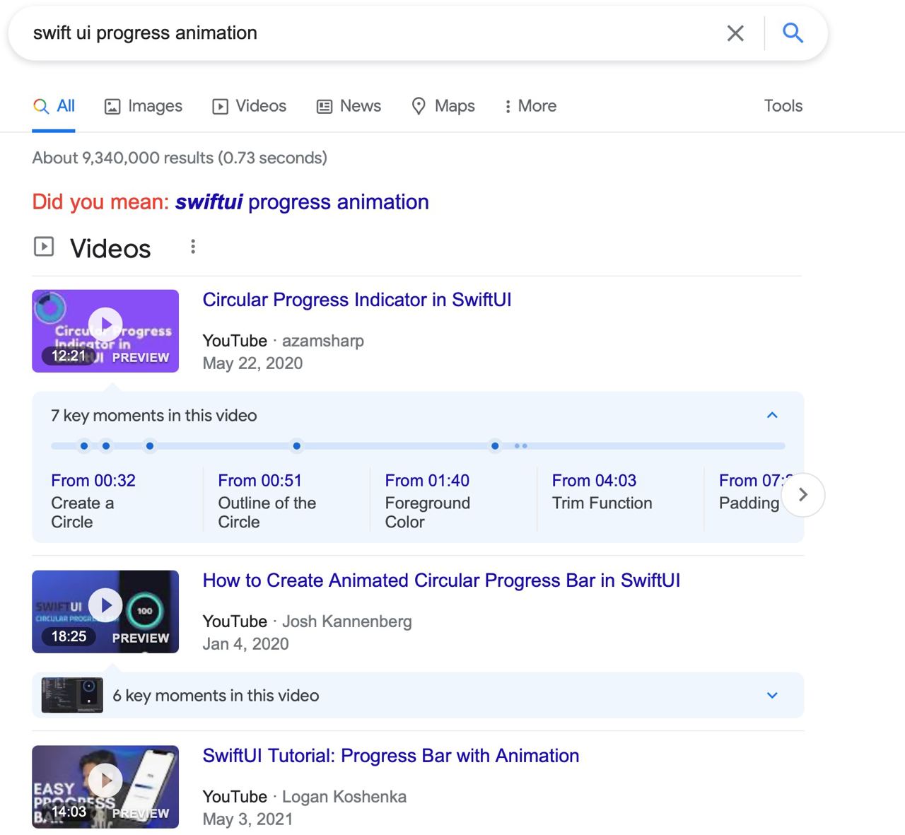Viewport: 905px width, 835px height.
Task: Select the From 04:03 Trim Function moment
Action: tap(602, 492)
